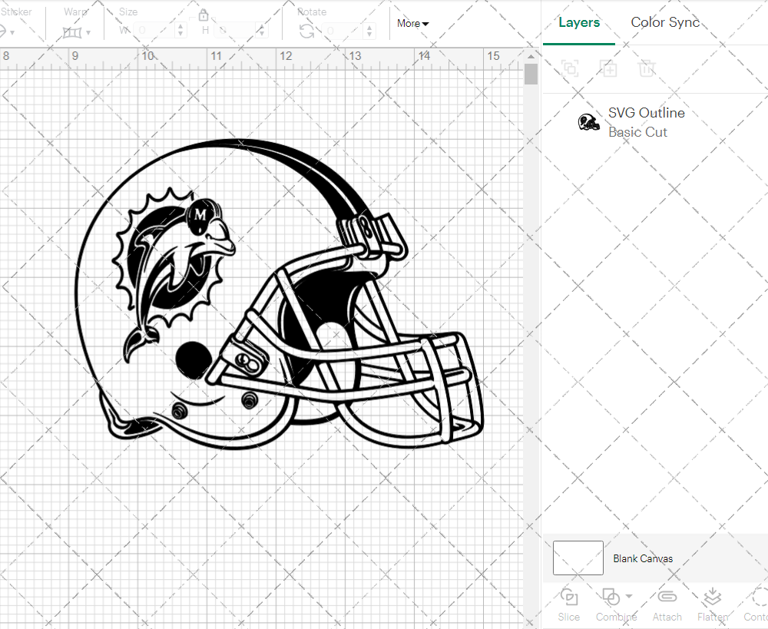The width and height of the screenshot is (768, 629).
Task: Click the Blank Canvas color swatch
Action: coord(578,558)
